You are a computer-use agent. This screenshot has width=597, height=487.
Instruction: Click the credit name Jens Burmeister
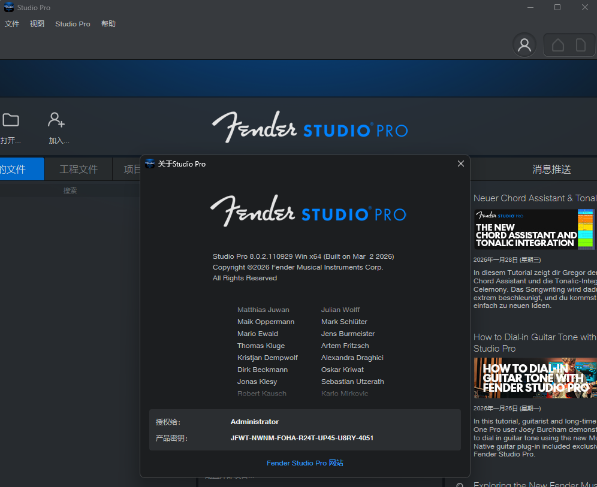tap(348, 334)
